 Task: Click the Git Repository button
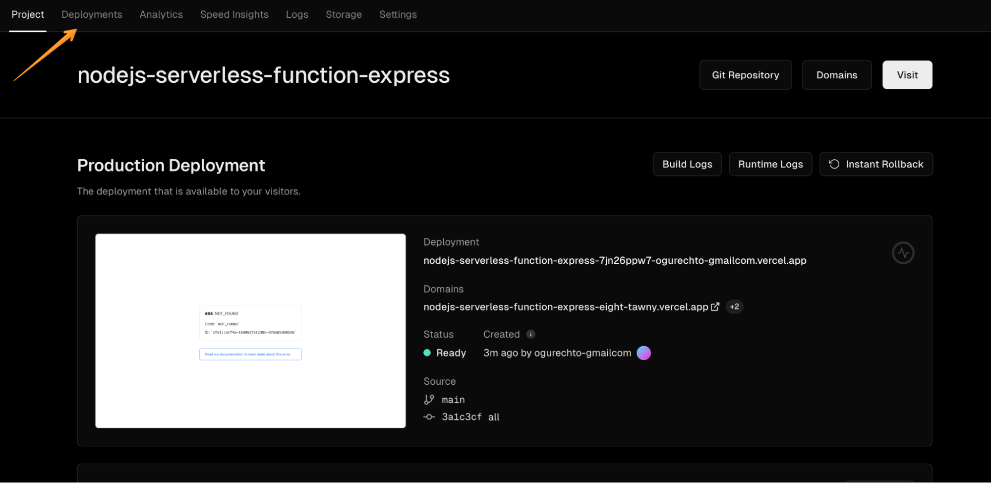coord(745,75)
